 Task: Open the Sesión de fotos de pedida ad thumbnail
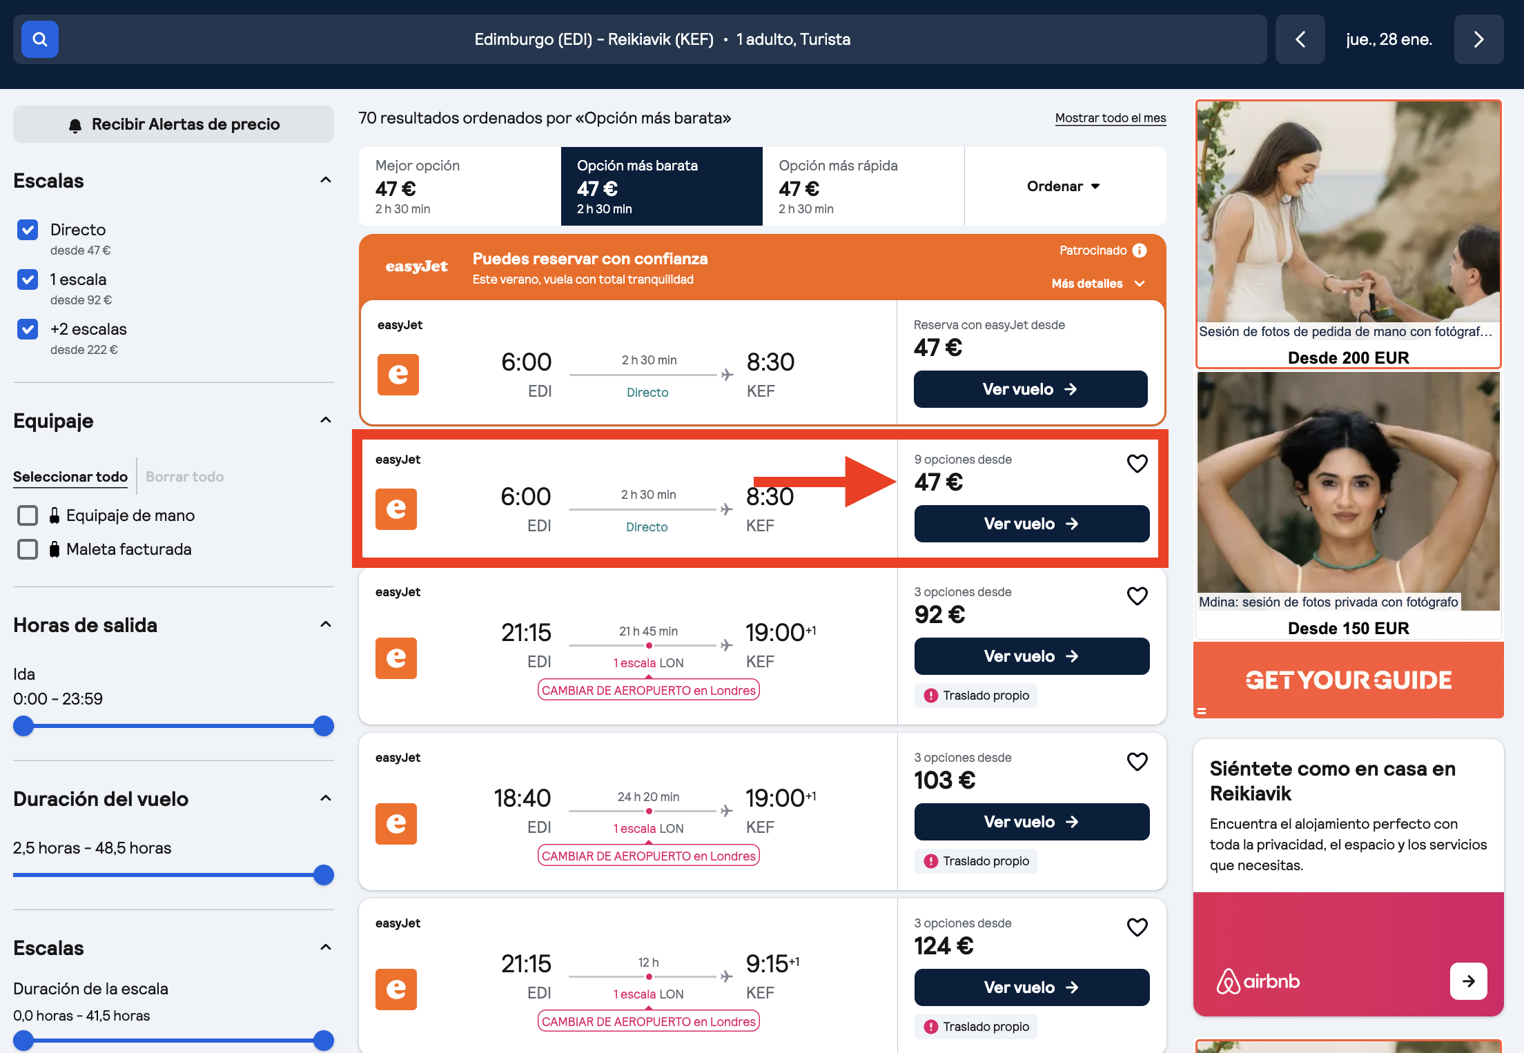pyautogui.click(x=1348, y=212)
